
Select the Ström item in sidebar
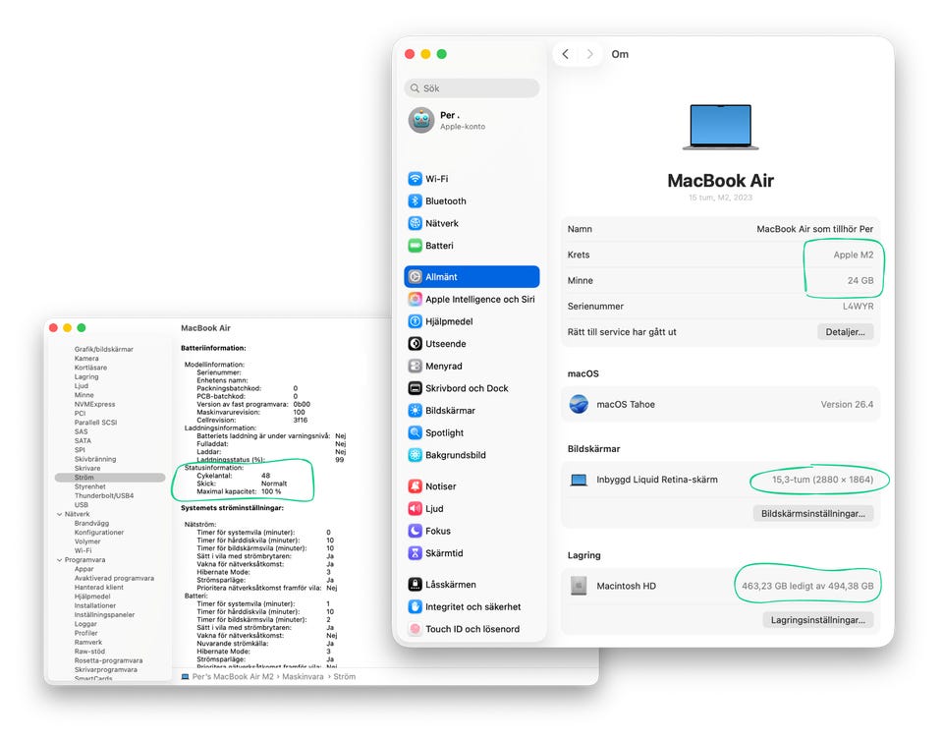(x=109, y=477)
